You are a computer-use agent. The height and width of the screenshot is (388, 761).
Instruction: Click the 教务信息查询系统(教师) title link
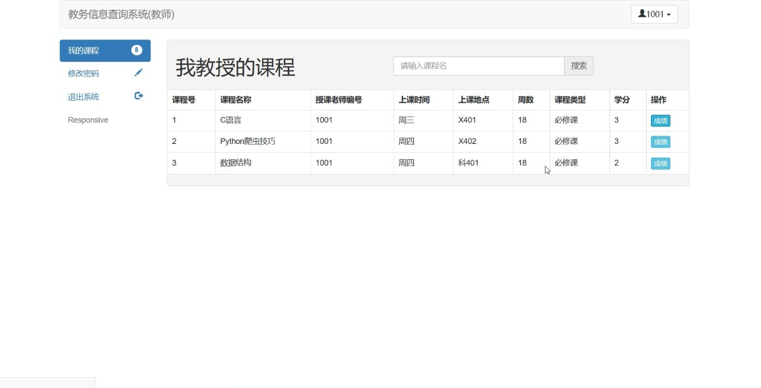click(121, 14)
